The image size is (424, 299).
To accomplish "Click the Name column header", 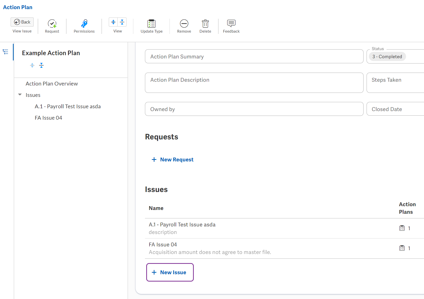I will tap(156, 208).
